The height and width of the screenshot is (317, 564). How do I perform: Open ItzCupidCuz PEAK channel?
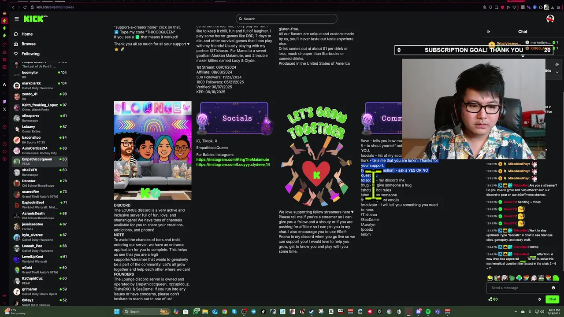(x=40, y=280)
